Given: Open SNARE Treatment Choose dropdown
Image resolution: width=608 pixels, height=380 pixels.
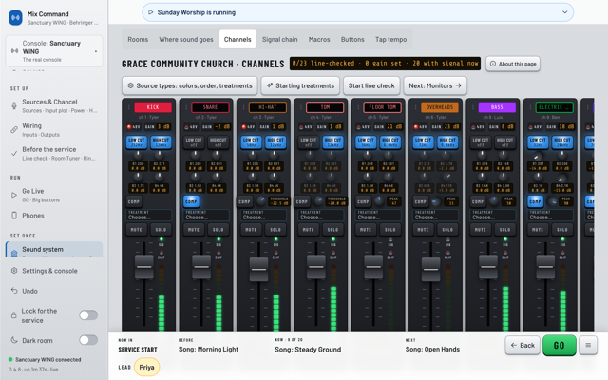Looking at the screenshot, I should [206, 216].
